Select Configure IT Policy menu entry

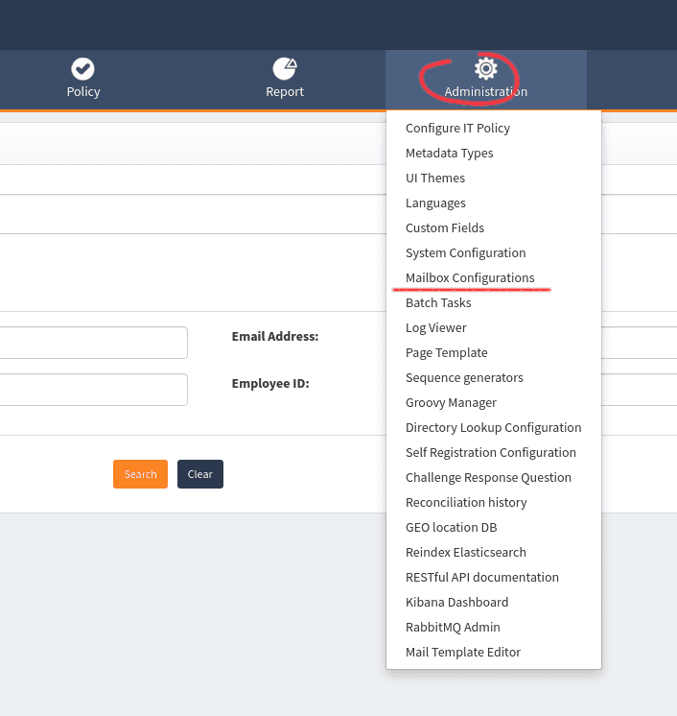point(457,129)
